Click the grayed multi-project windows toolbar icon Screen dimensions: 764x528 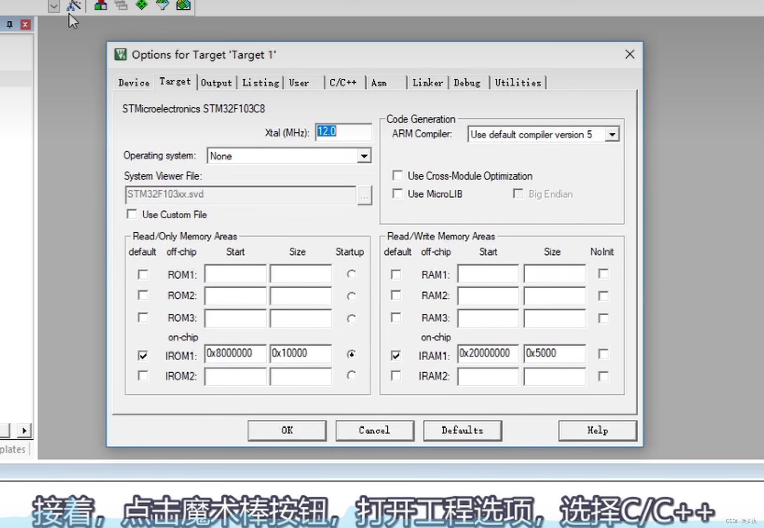point(121,5)
